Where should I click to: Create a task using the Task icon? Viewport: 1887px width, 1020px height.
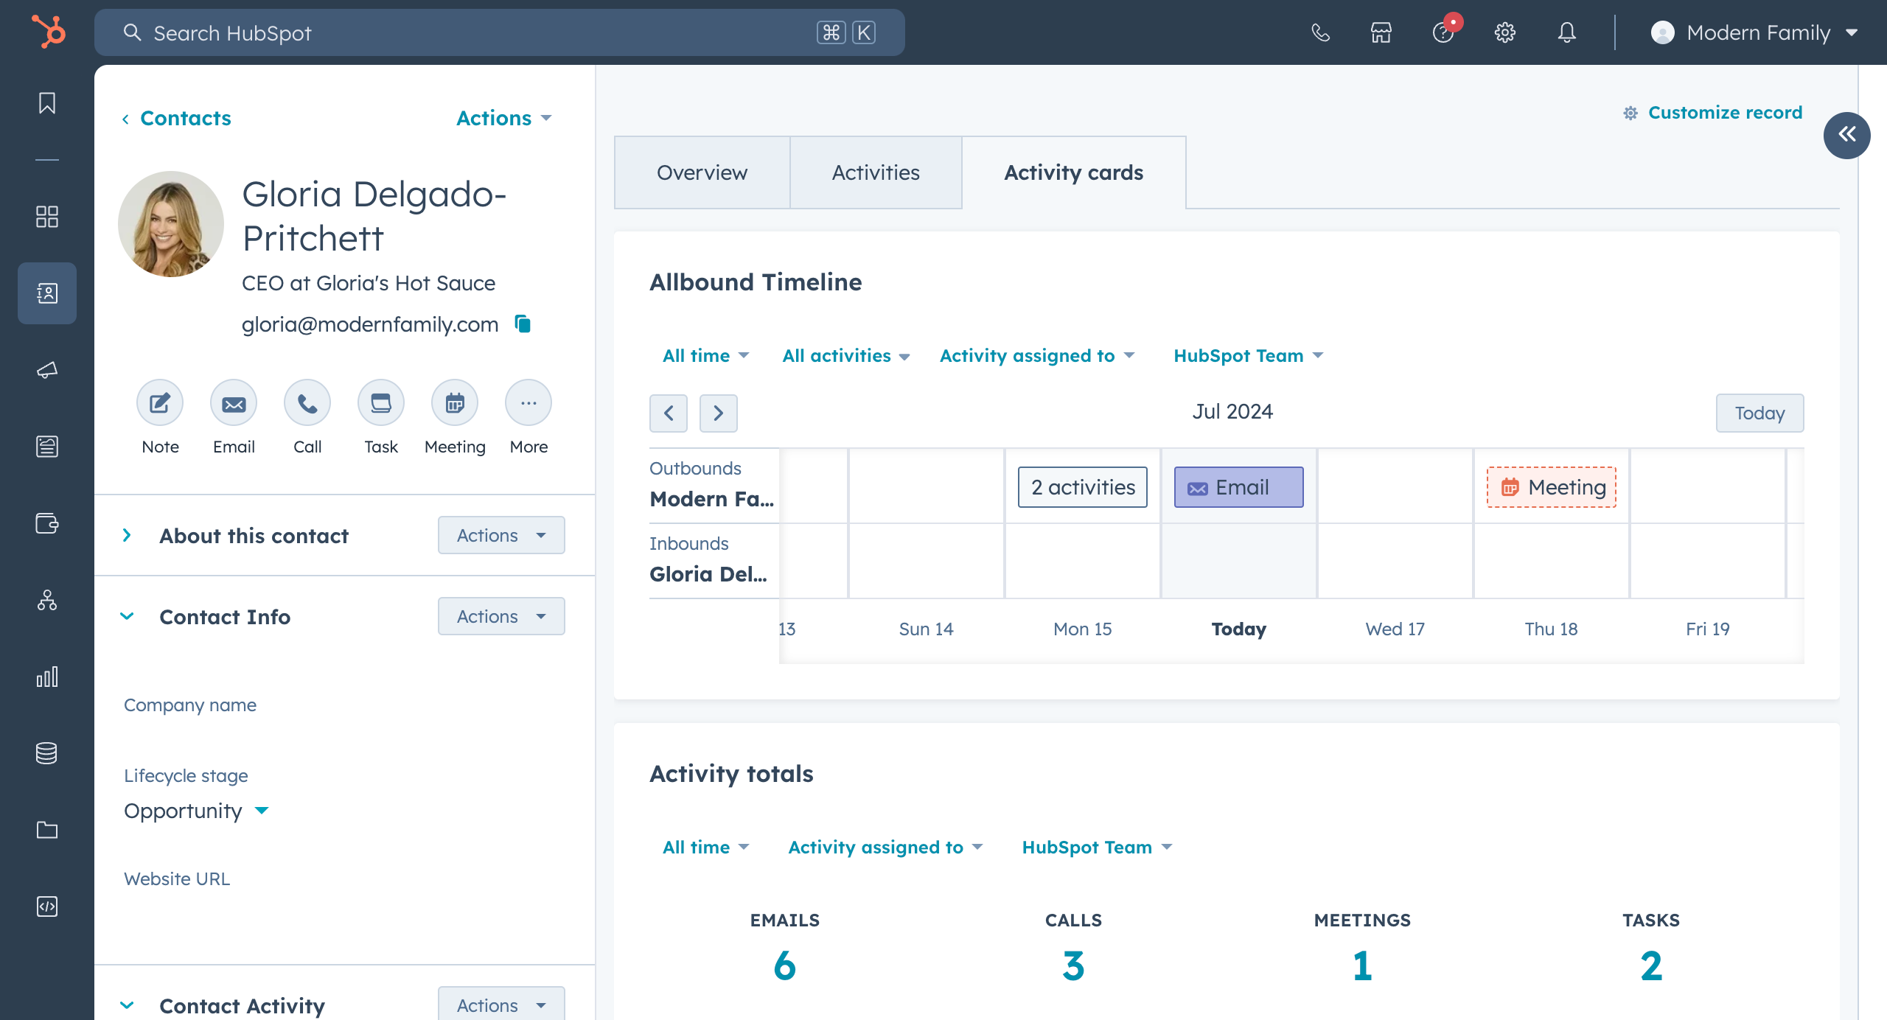pos(380,402)
